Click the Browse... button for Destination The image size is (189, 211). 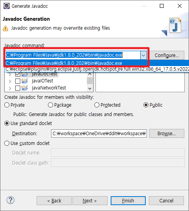pos(167,134)
